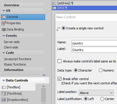
Task: Select the [DropdownBox] control entry
Action: point(17,100)
